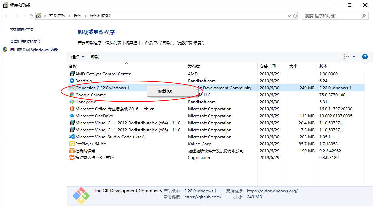Click version 75.0.3770.100 cell
The image size is (373, 206).
point(332,95)
